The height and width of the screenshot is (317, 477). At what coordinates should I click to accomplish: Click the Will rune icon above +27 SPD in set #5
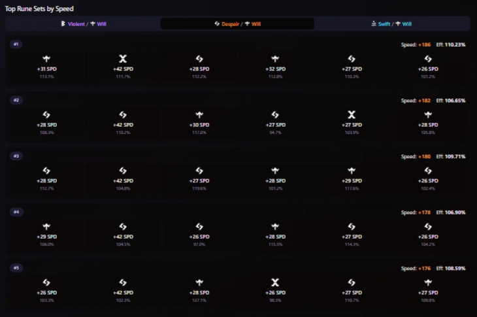[428, 282]
